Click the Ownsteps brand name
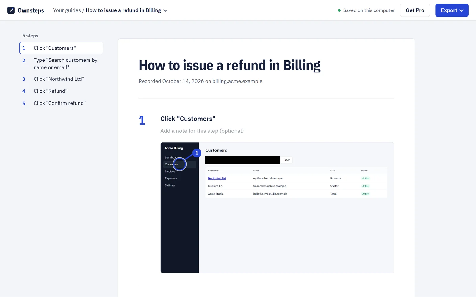This screenshot has width=476, height=297. [31, 10]
